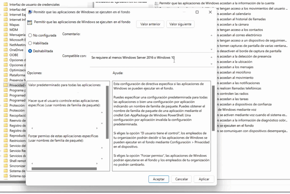Image resolution: width=290 pixels, height=194 pixels.
Task: Click the Presencia folder icon
Action: pos(6,80)
